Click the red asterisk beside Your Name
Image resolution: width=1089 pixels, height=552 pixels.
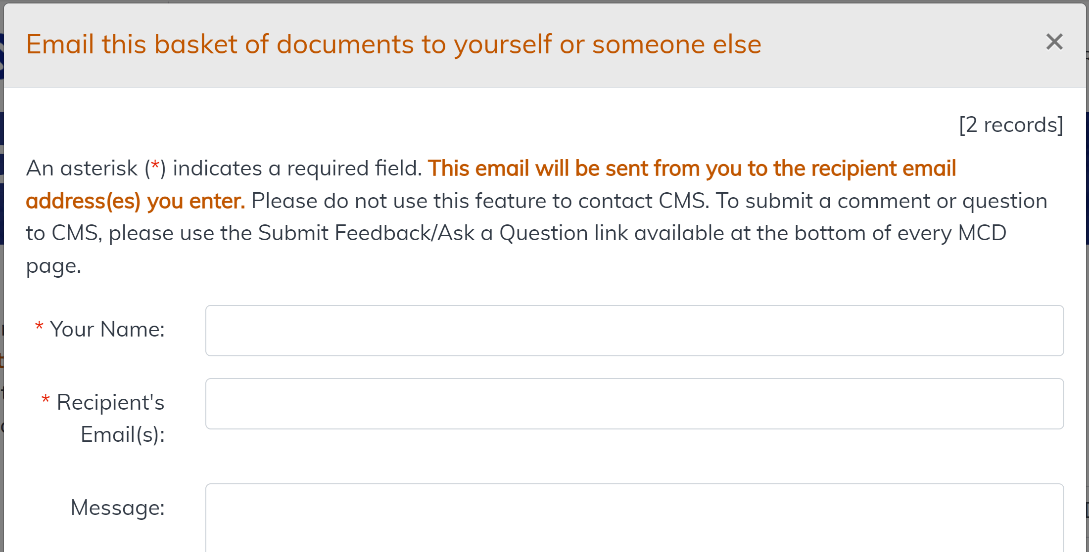coord(39,327)
